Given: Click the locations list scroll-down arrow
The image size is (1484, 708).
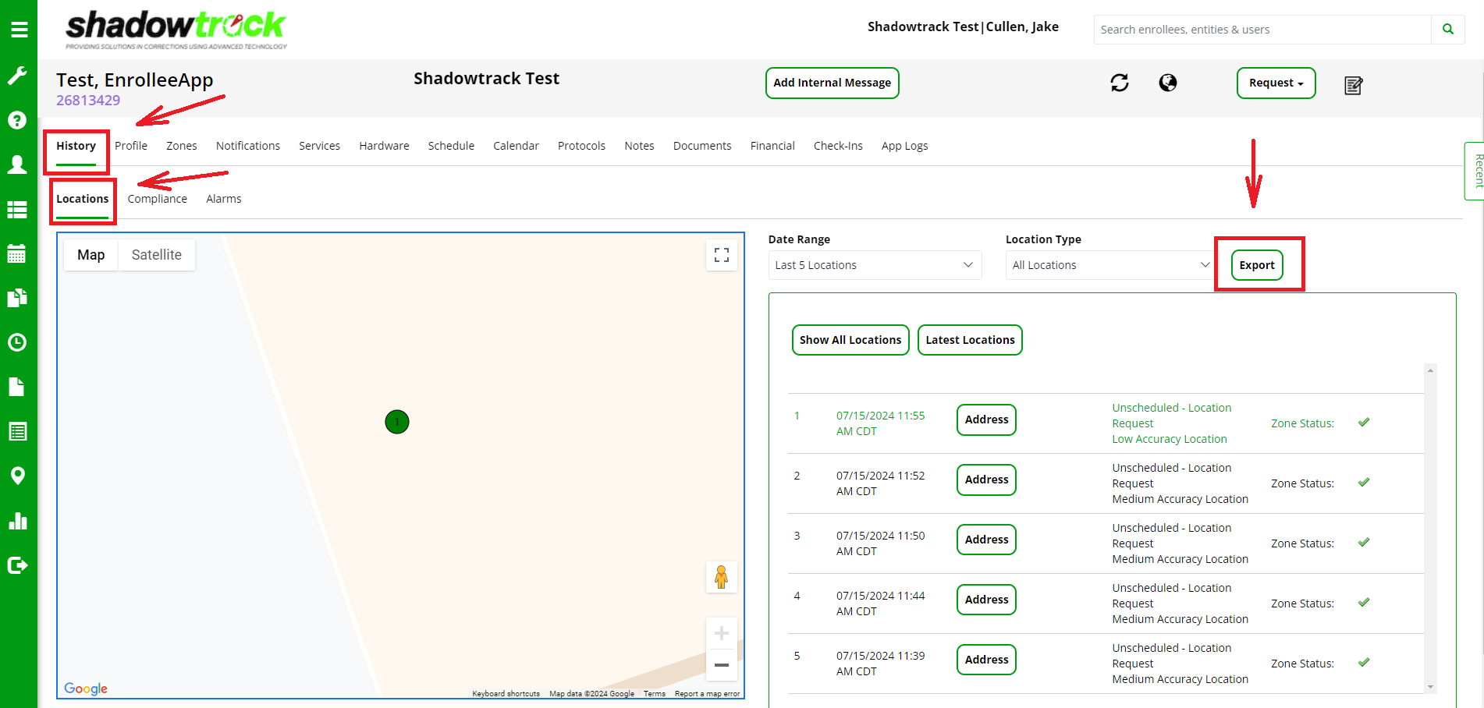Looking at the screenshot, I should 1430,687.
